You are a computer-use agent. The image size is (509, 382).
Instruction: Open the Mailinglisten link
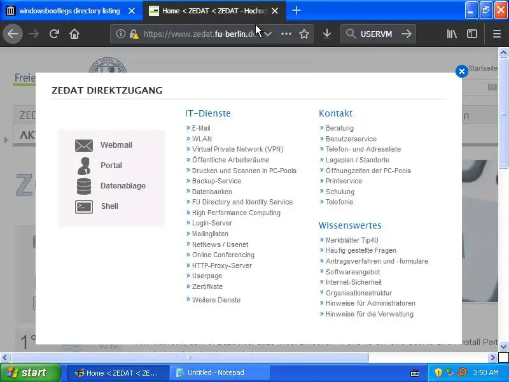(x=210, y=234)
